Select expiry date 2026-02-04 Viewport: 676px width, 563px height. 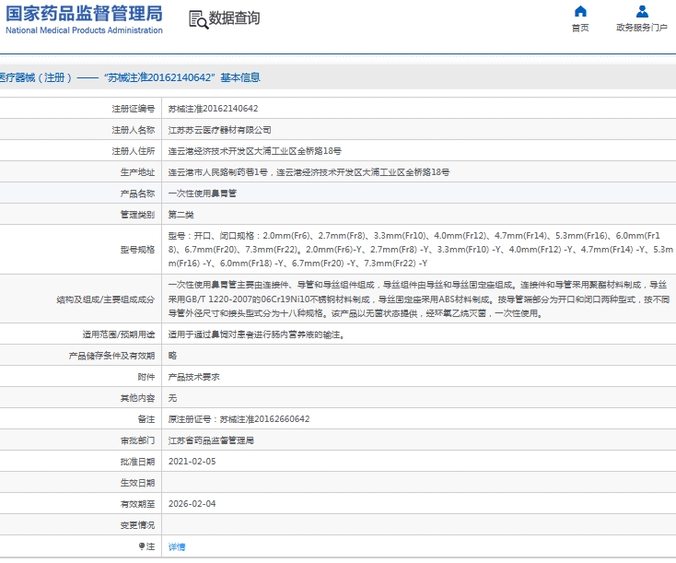[192, 503]
